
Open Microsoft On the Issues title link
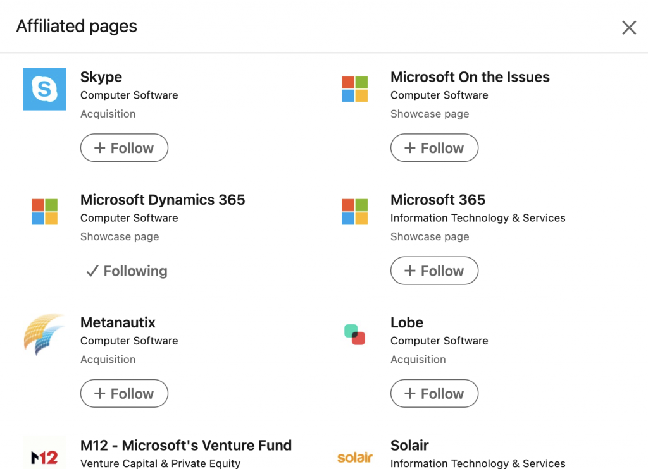pos(470,76)
